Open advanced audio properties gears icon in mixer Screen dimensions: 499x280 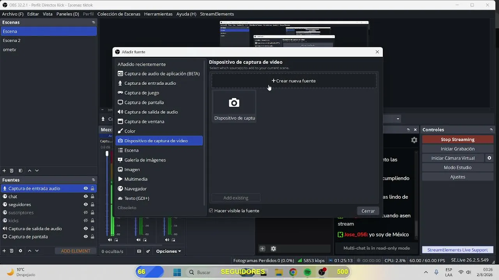[148, 251]
